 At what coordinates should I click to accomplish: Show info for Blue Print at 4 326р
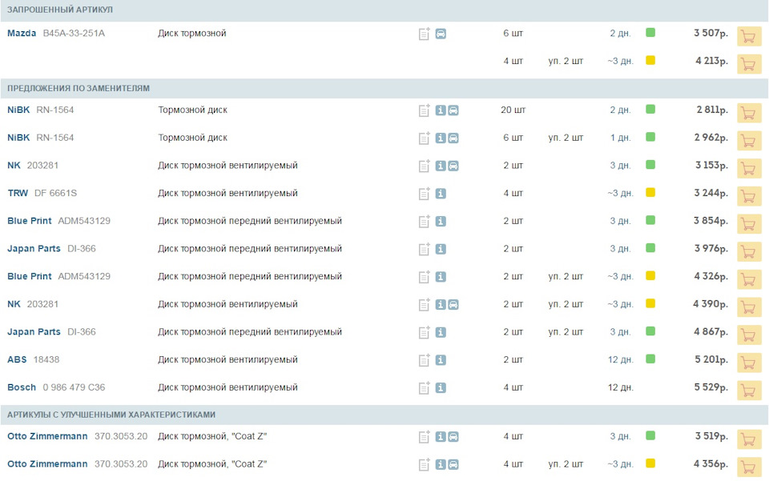(x=441, y=277)
